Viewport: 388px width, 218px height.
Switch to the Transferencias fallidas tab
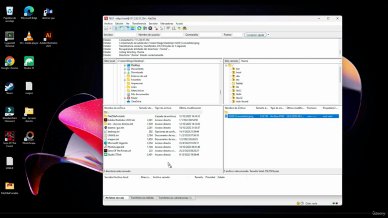(142, 198)
